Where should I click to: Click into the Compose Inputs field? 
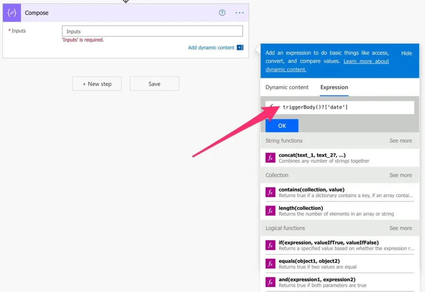152,32
